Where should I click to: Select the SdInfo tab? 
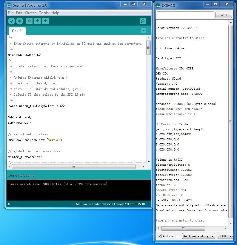click(x=17, y=31)
